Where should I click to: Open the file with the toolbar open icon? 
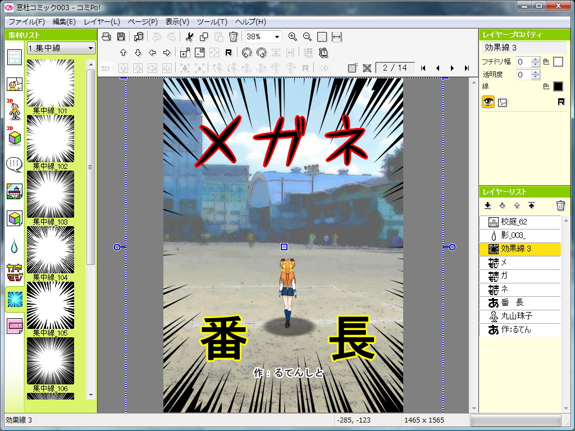click(x=106, y=36)
